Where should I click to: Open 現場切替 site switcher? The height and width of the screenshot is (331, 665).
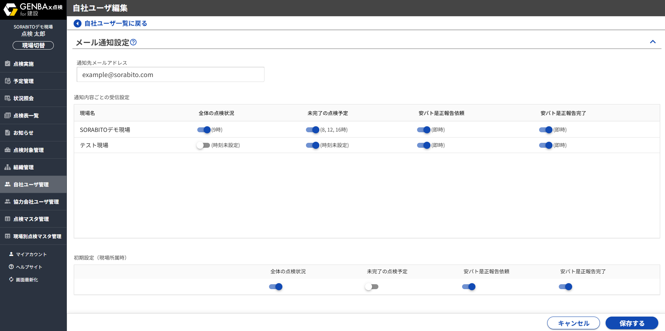[x=33, y=45]
